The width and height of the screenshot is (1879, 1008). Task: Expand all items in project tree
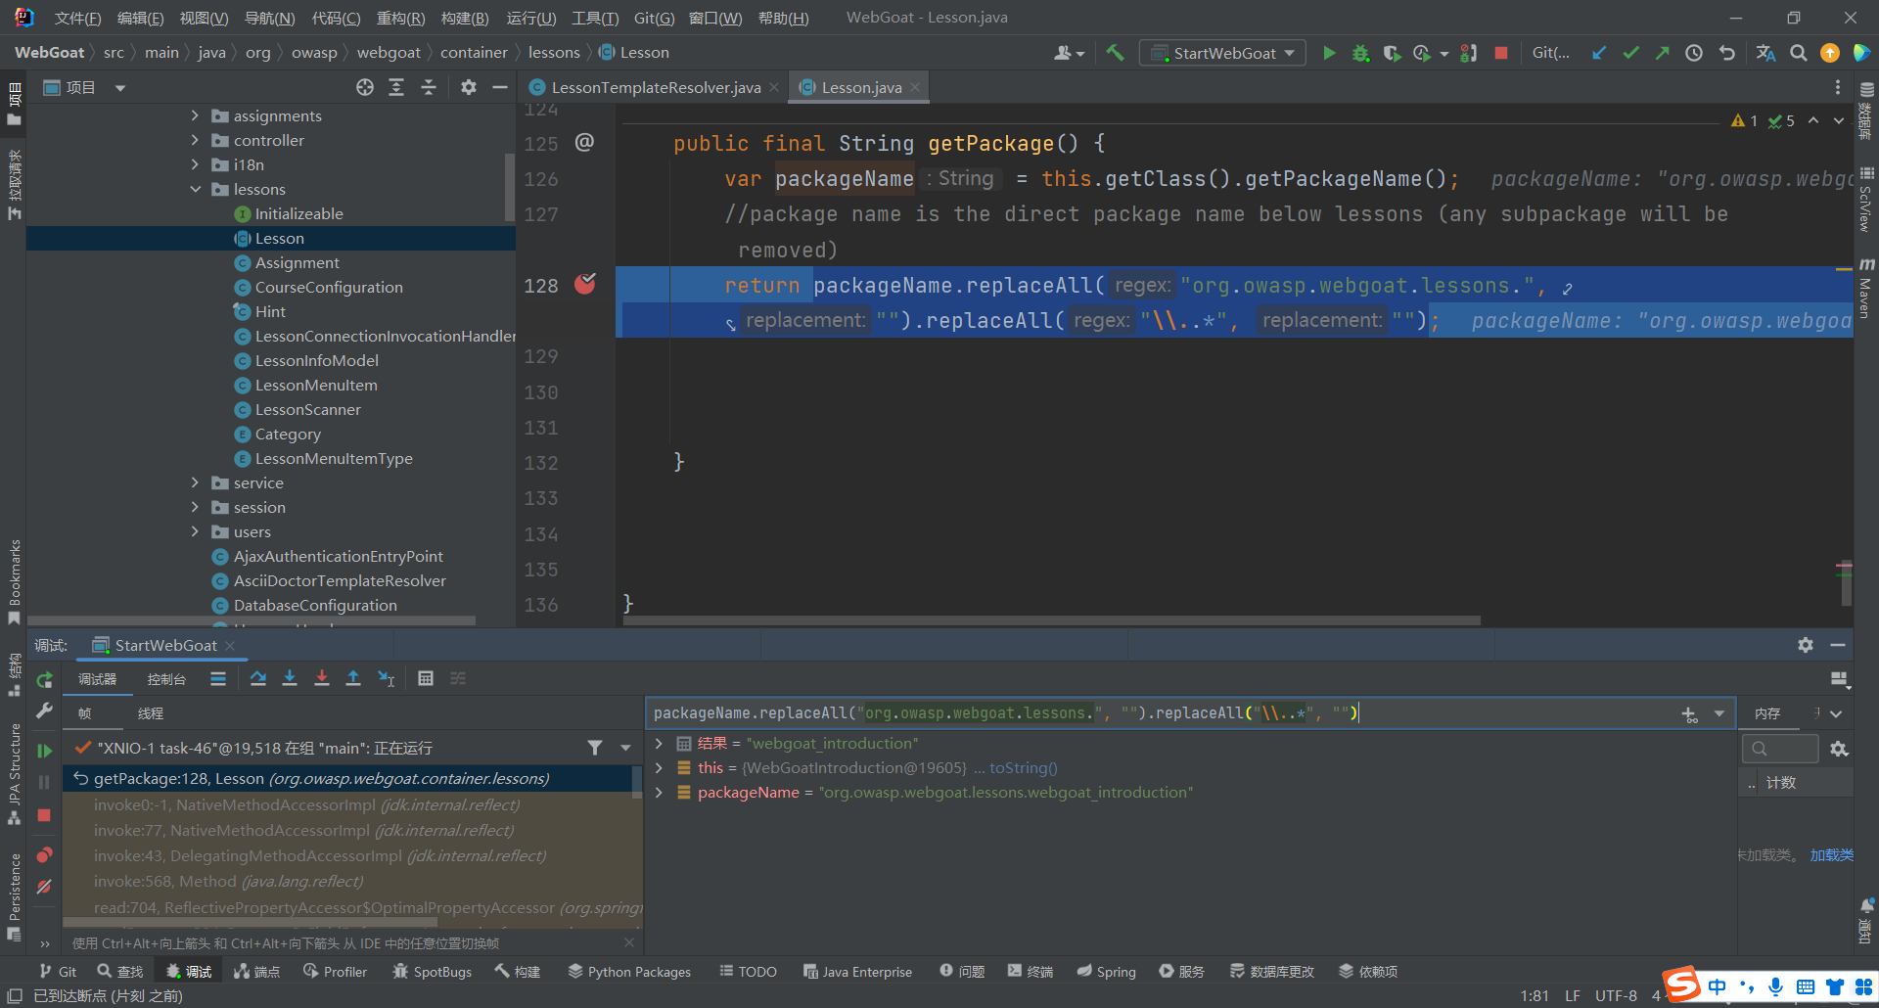point(396,87)
